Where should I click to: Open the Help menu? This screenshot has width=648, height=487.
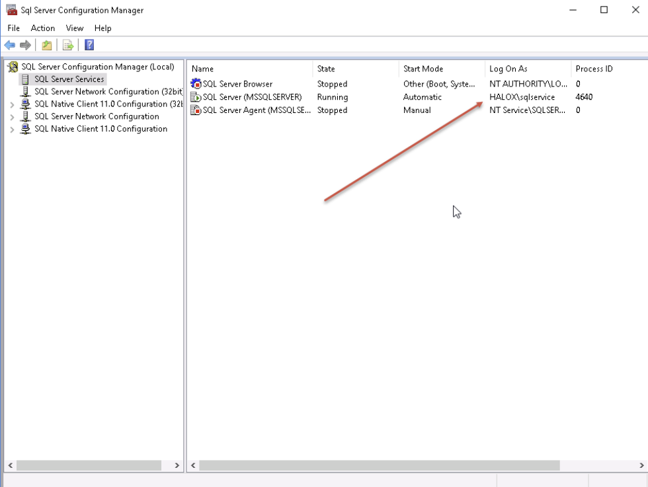pyautogui.click(x=103, y=28)
